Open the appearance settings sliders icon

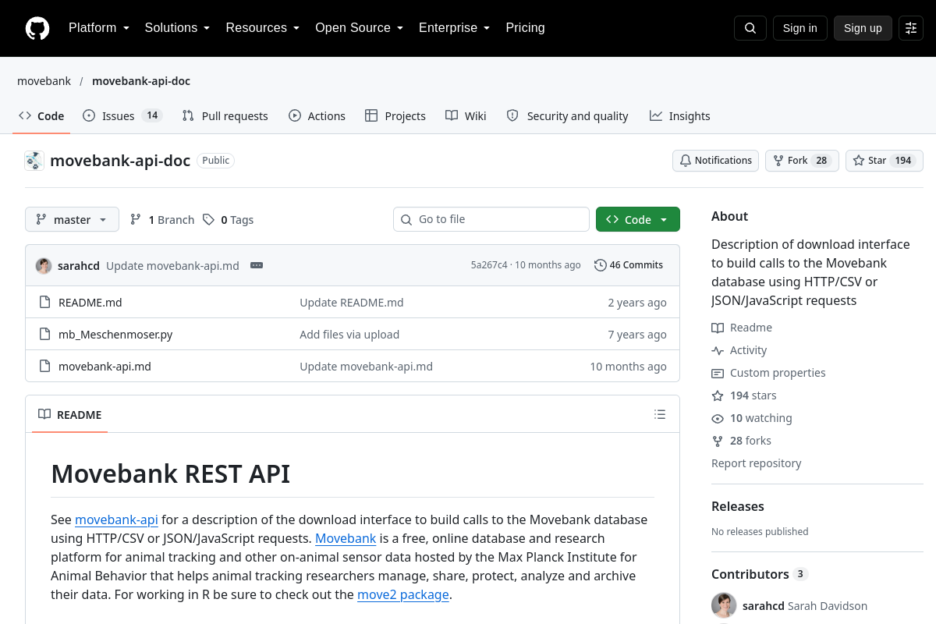point(911,28)
